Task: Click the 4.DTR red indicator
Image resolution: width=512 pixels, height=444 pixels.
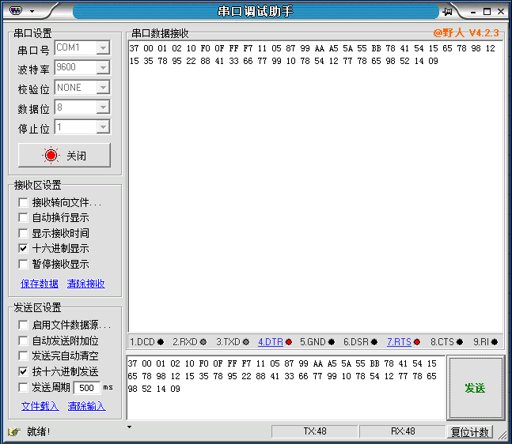Action: coord(289,342)
